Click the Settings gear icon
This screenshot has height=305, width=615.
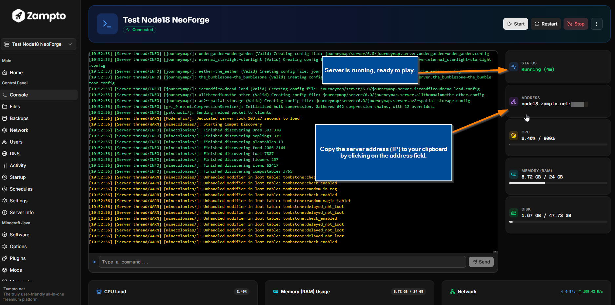coord(5,201)
